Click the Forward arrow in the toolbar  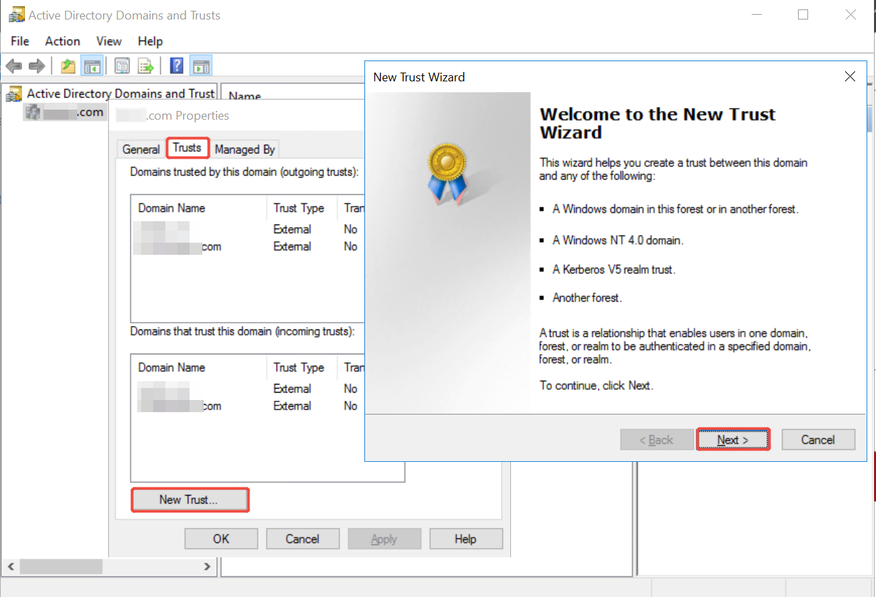[x=37, y=66]
